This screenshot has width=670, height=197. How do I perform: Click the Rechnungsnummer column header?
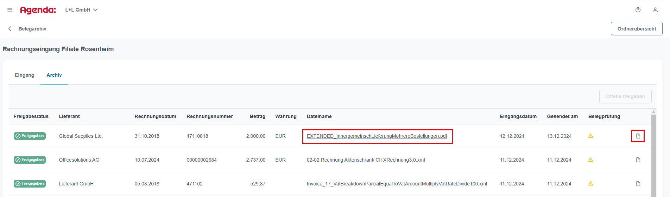pos(210,116)
